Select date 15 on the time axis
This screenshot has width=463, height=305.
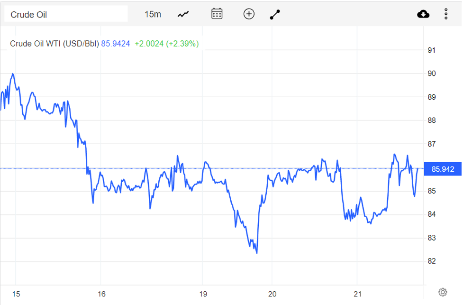tap(16, 294)
